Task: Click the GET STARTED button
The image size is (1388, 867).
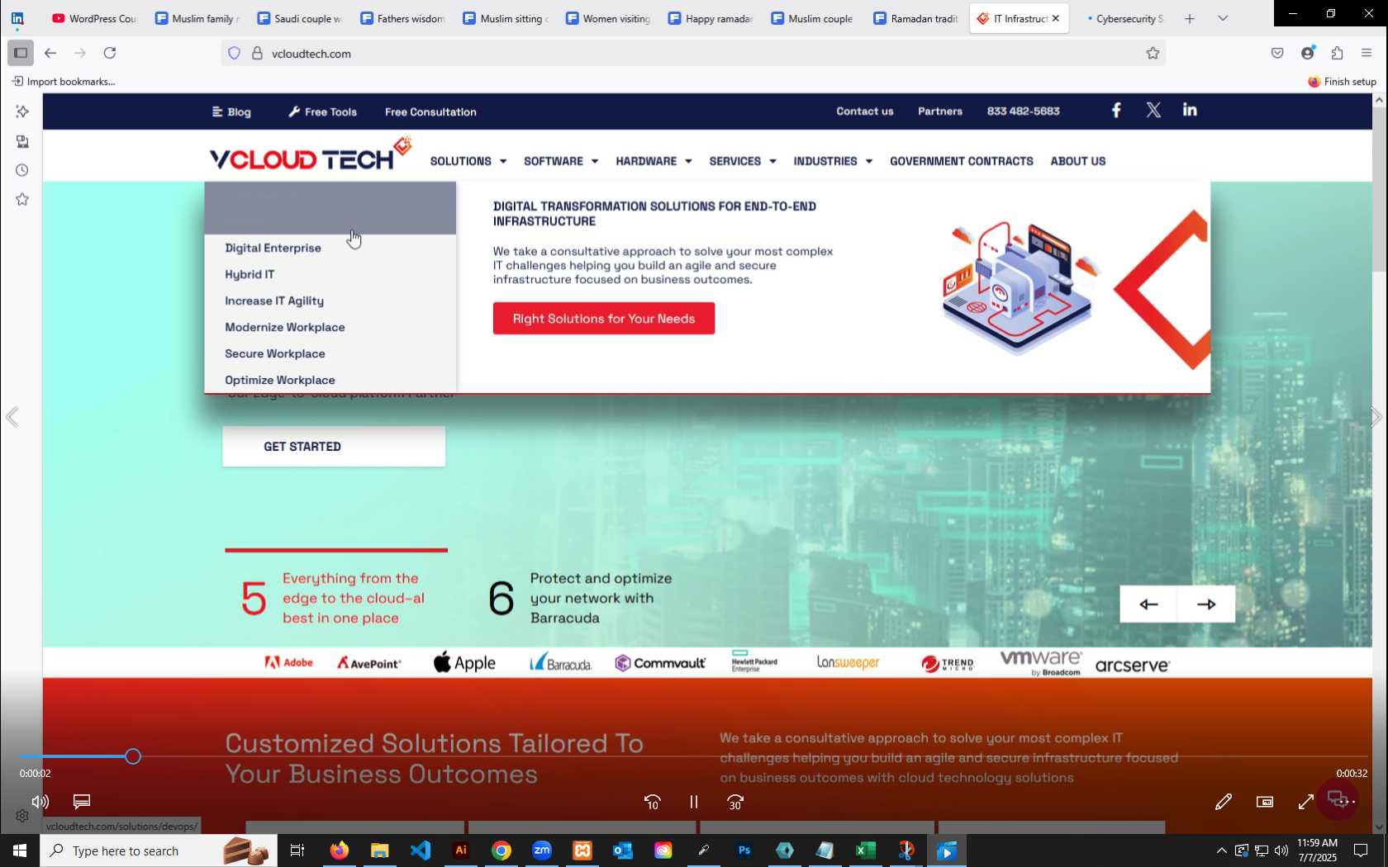Action: pyautogui.click(x=334, y=447)
